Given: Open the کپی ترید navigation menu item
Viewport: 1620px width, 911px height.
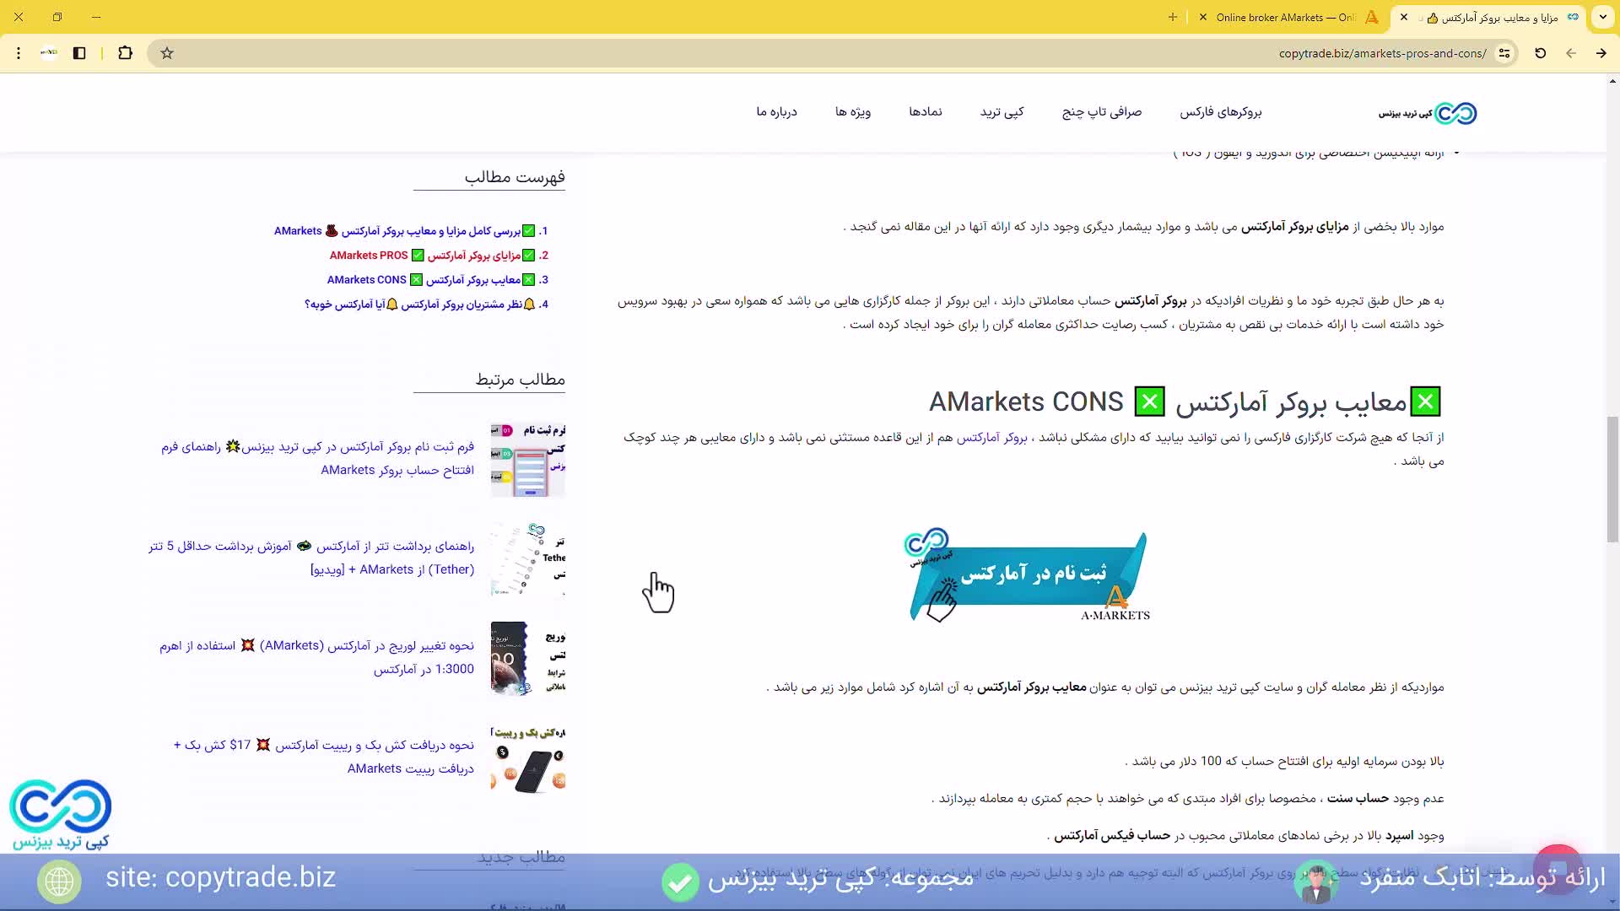Looking at the screenshot, I should (x=1002, y=112).
